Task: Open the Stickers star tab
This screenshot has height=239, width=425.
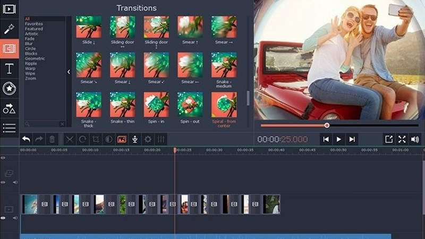Action: pos(9,88)
